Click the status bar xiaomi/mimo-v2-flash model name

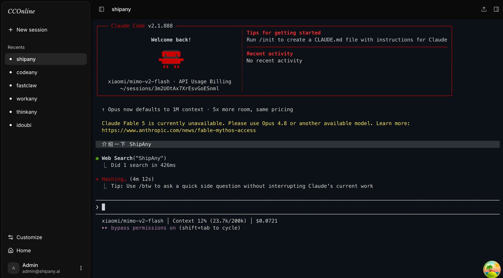(132, 221)
